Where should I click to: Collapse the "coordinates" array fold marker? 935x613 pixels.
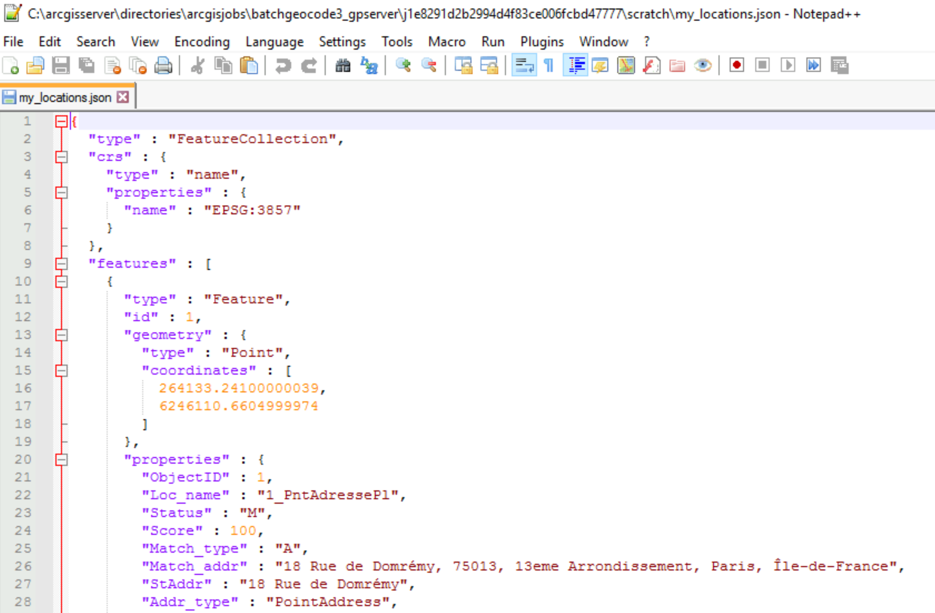(61, 370)
